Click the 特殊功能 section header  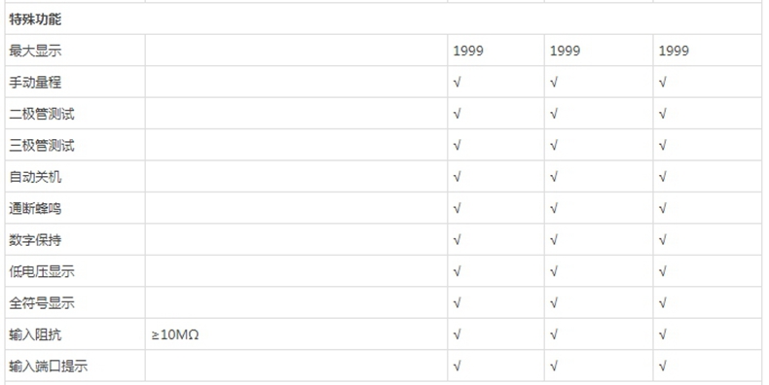coord(35,20)
